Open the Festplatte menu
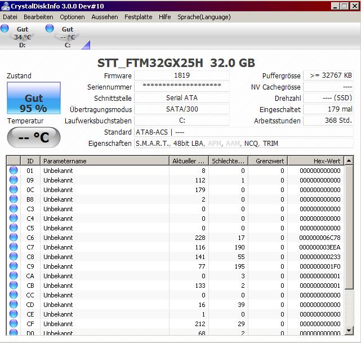The height and width of the screenshot is (343, 361). coord(139,17)
